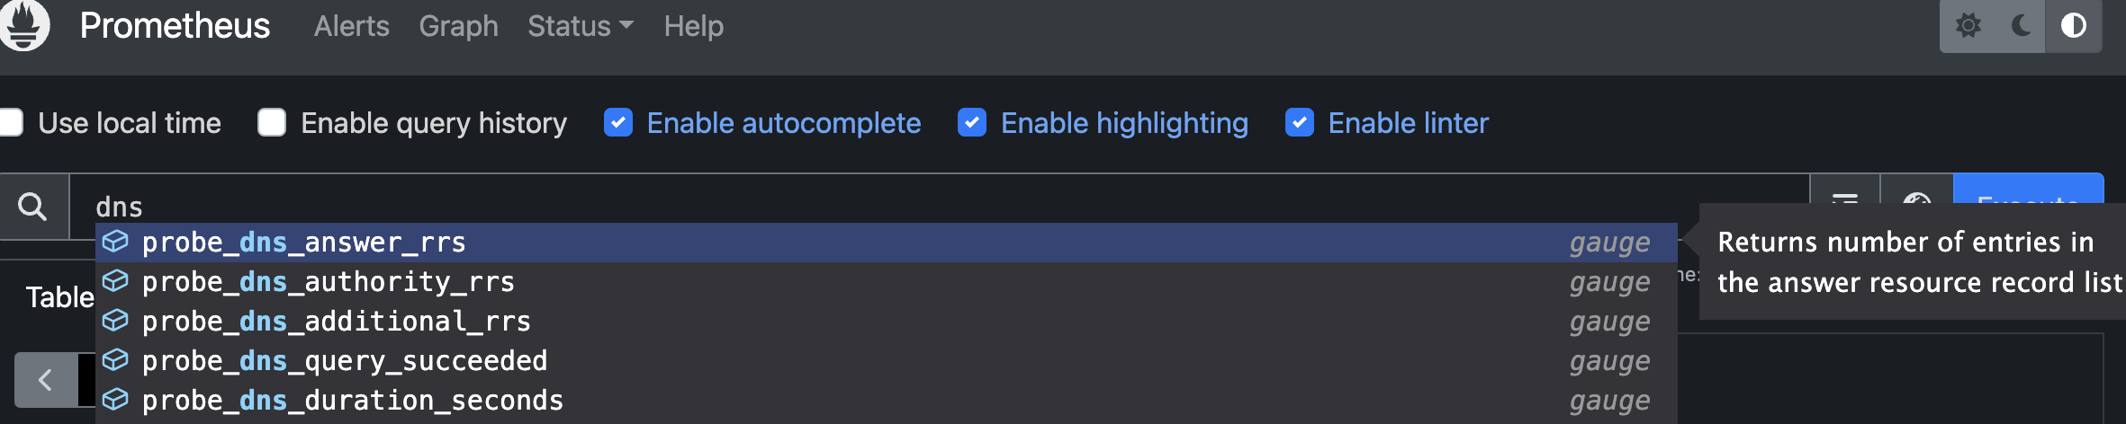This screenshot has width=2126, height=424.
Task: Click the format expression icon
Action: tap(1845, 199)
